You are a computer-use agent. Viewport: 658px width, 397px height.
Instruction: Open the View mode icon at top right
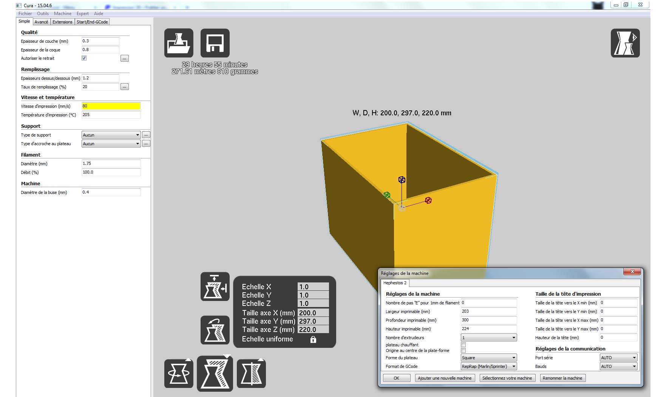[625, 43]
